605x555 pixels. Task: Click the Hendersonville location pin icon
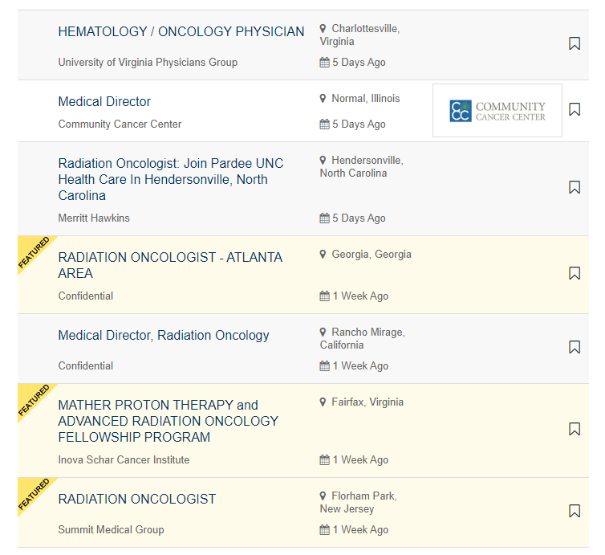pyautogui.click(x=323, y=161)
